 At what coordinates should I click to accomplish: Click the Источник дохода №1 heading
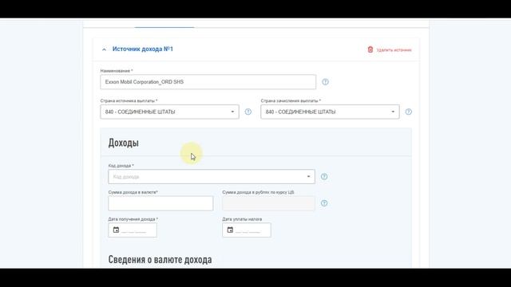[143, 49]
